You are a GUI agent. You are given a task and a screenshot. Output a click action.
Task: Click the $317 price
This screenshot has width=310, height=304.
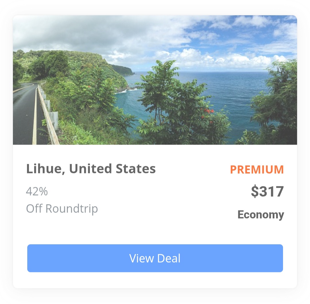[267, 191]
